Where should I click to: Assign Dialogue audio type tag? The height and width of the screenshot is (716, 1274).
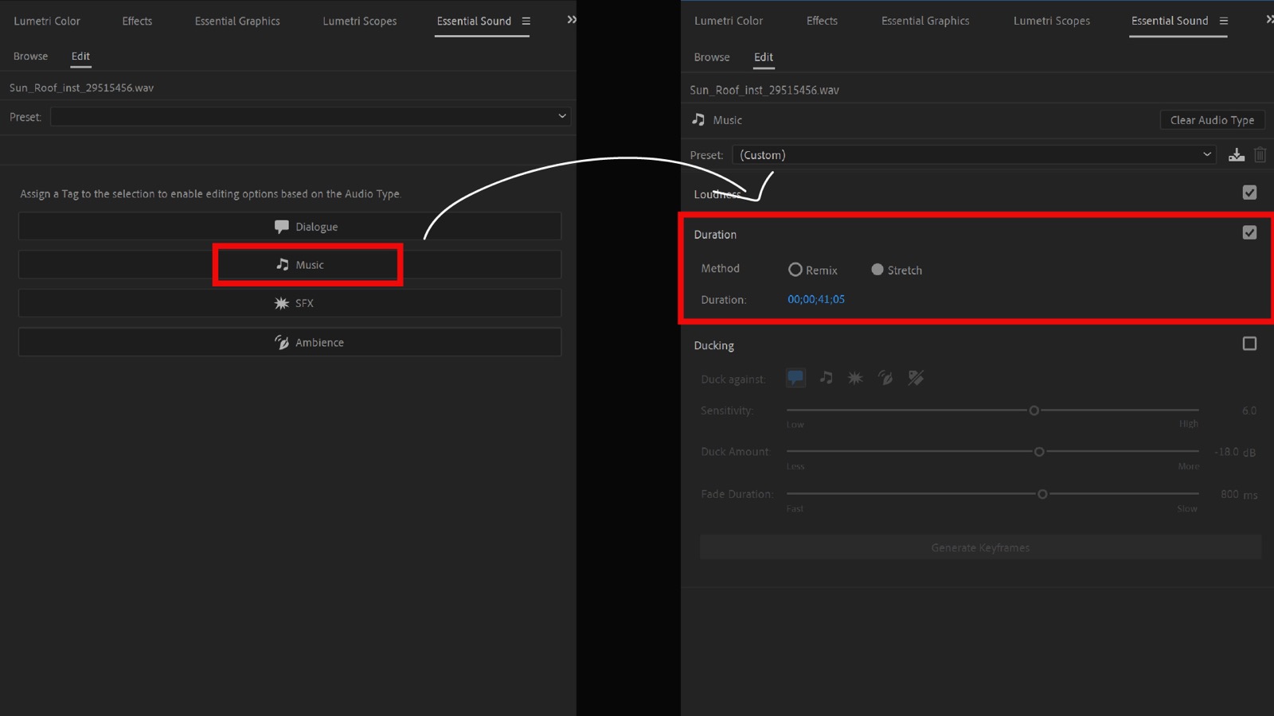[x=290, y=227]
